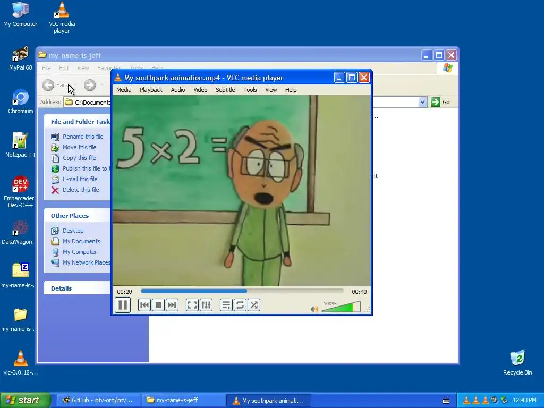Open the Playback menu in VLC
This screenshot has height=408, width=544.
[151, 90]
